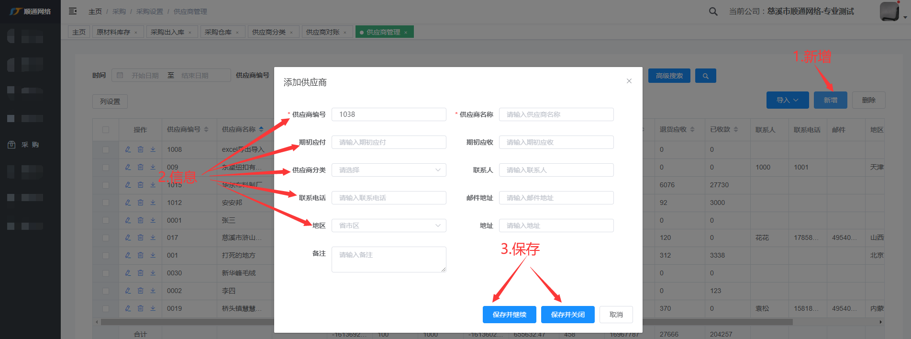911x339 pixels.
Task: Toggle the select-all checkbox in table header
Action: pos(106,130)
